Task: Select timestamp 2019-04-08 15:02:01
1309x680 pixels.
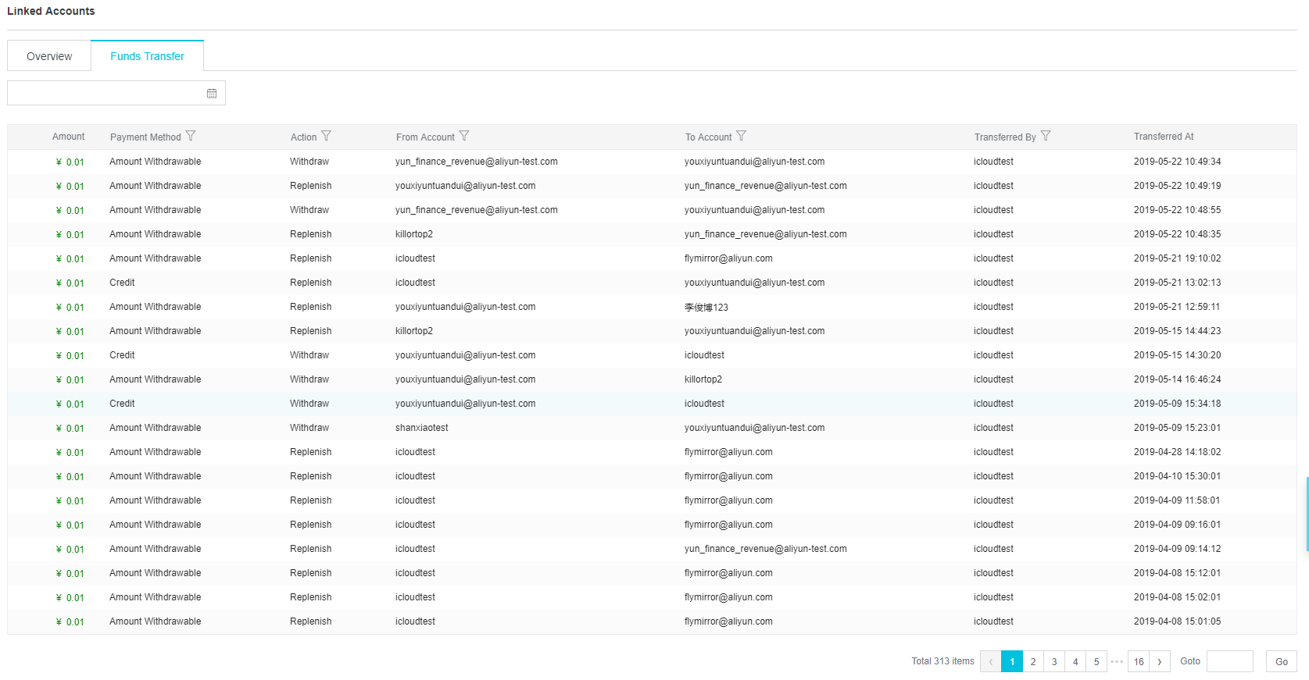Action: coord(1177,597)
